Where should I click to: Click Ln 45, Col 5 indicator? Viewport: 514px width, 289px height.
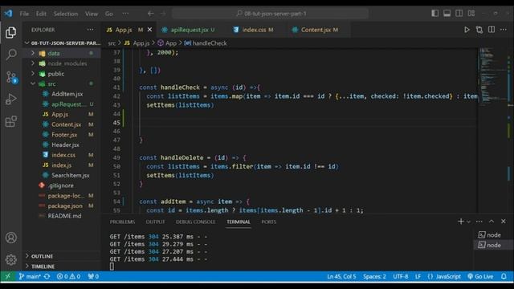click(341, 276)
